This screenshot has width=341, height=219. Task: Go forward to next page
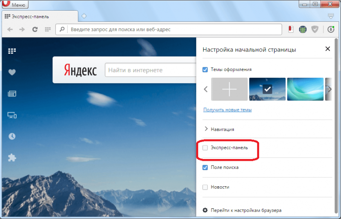tap(22, 29)
